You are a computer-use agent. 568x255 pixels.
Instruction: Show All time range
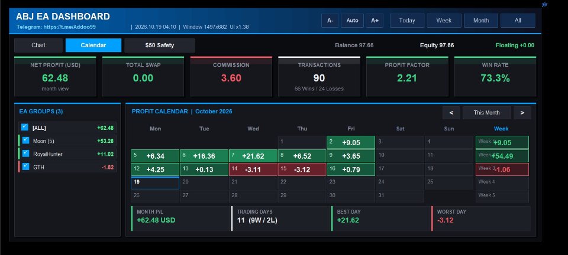[x=518, y=21]
